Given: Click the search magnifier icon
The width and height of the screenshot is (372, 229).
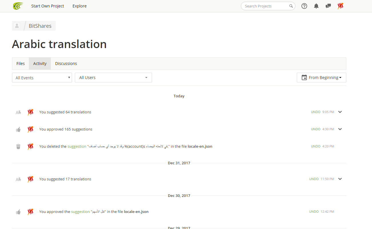Looking at the screenshot, I should (x=291, y=6).
